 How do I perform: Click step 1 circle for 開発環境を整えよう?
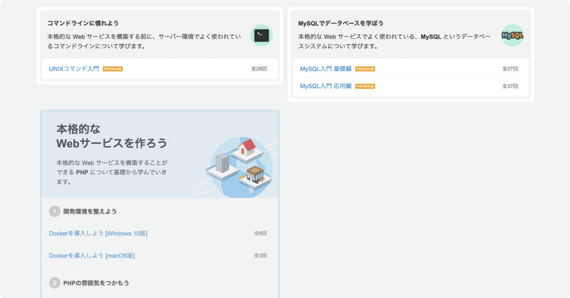pos(55,211)
